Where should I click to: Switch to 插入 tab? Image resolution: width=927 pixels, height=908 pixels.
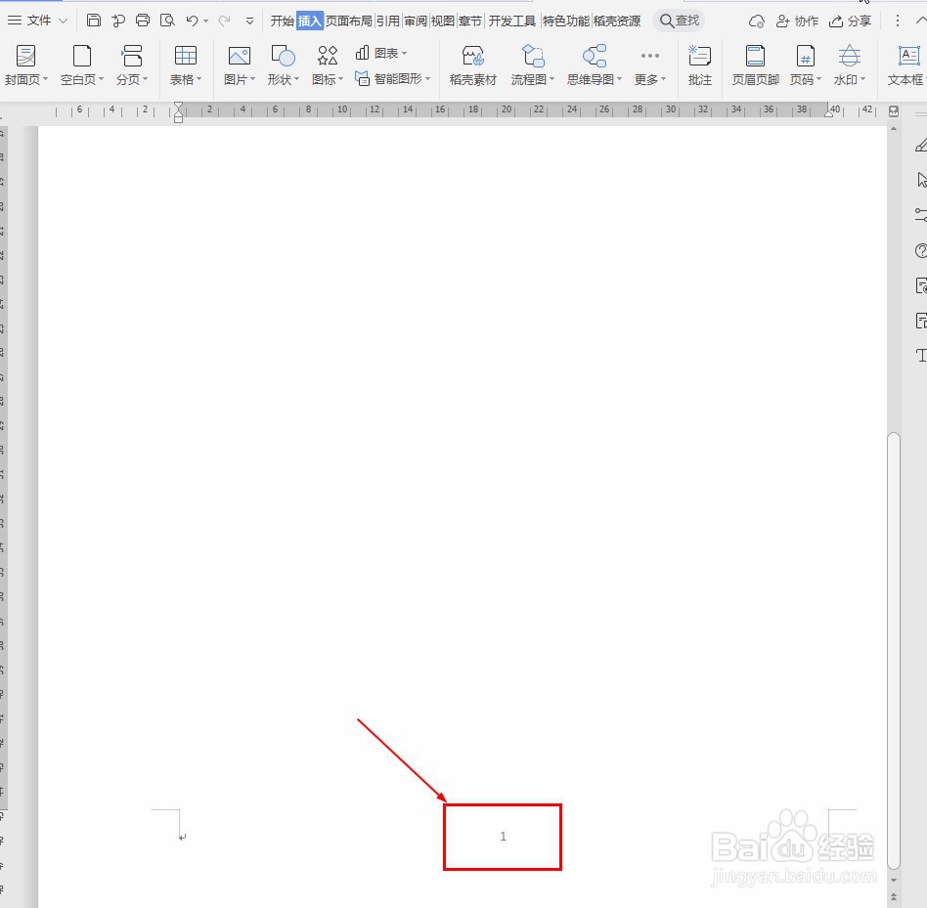point(309,22)
